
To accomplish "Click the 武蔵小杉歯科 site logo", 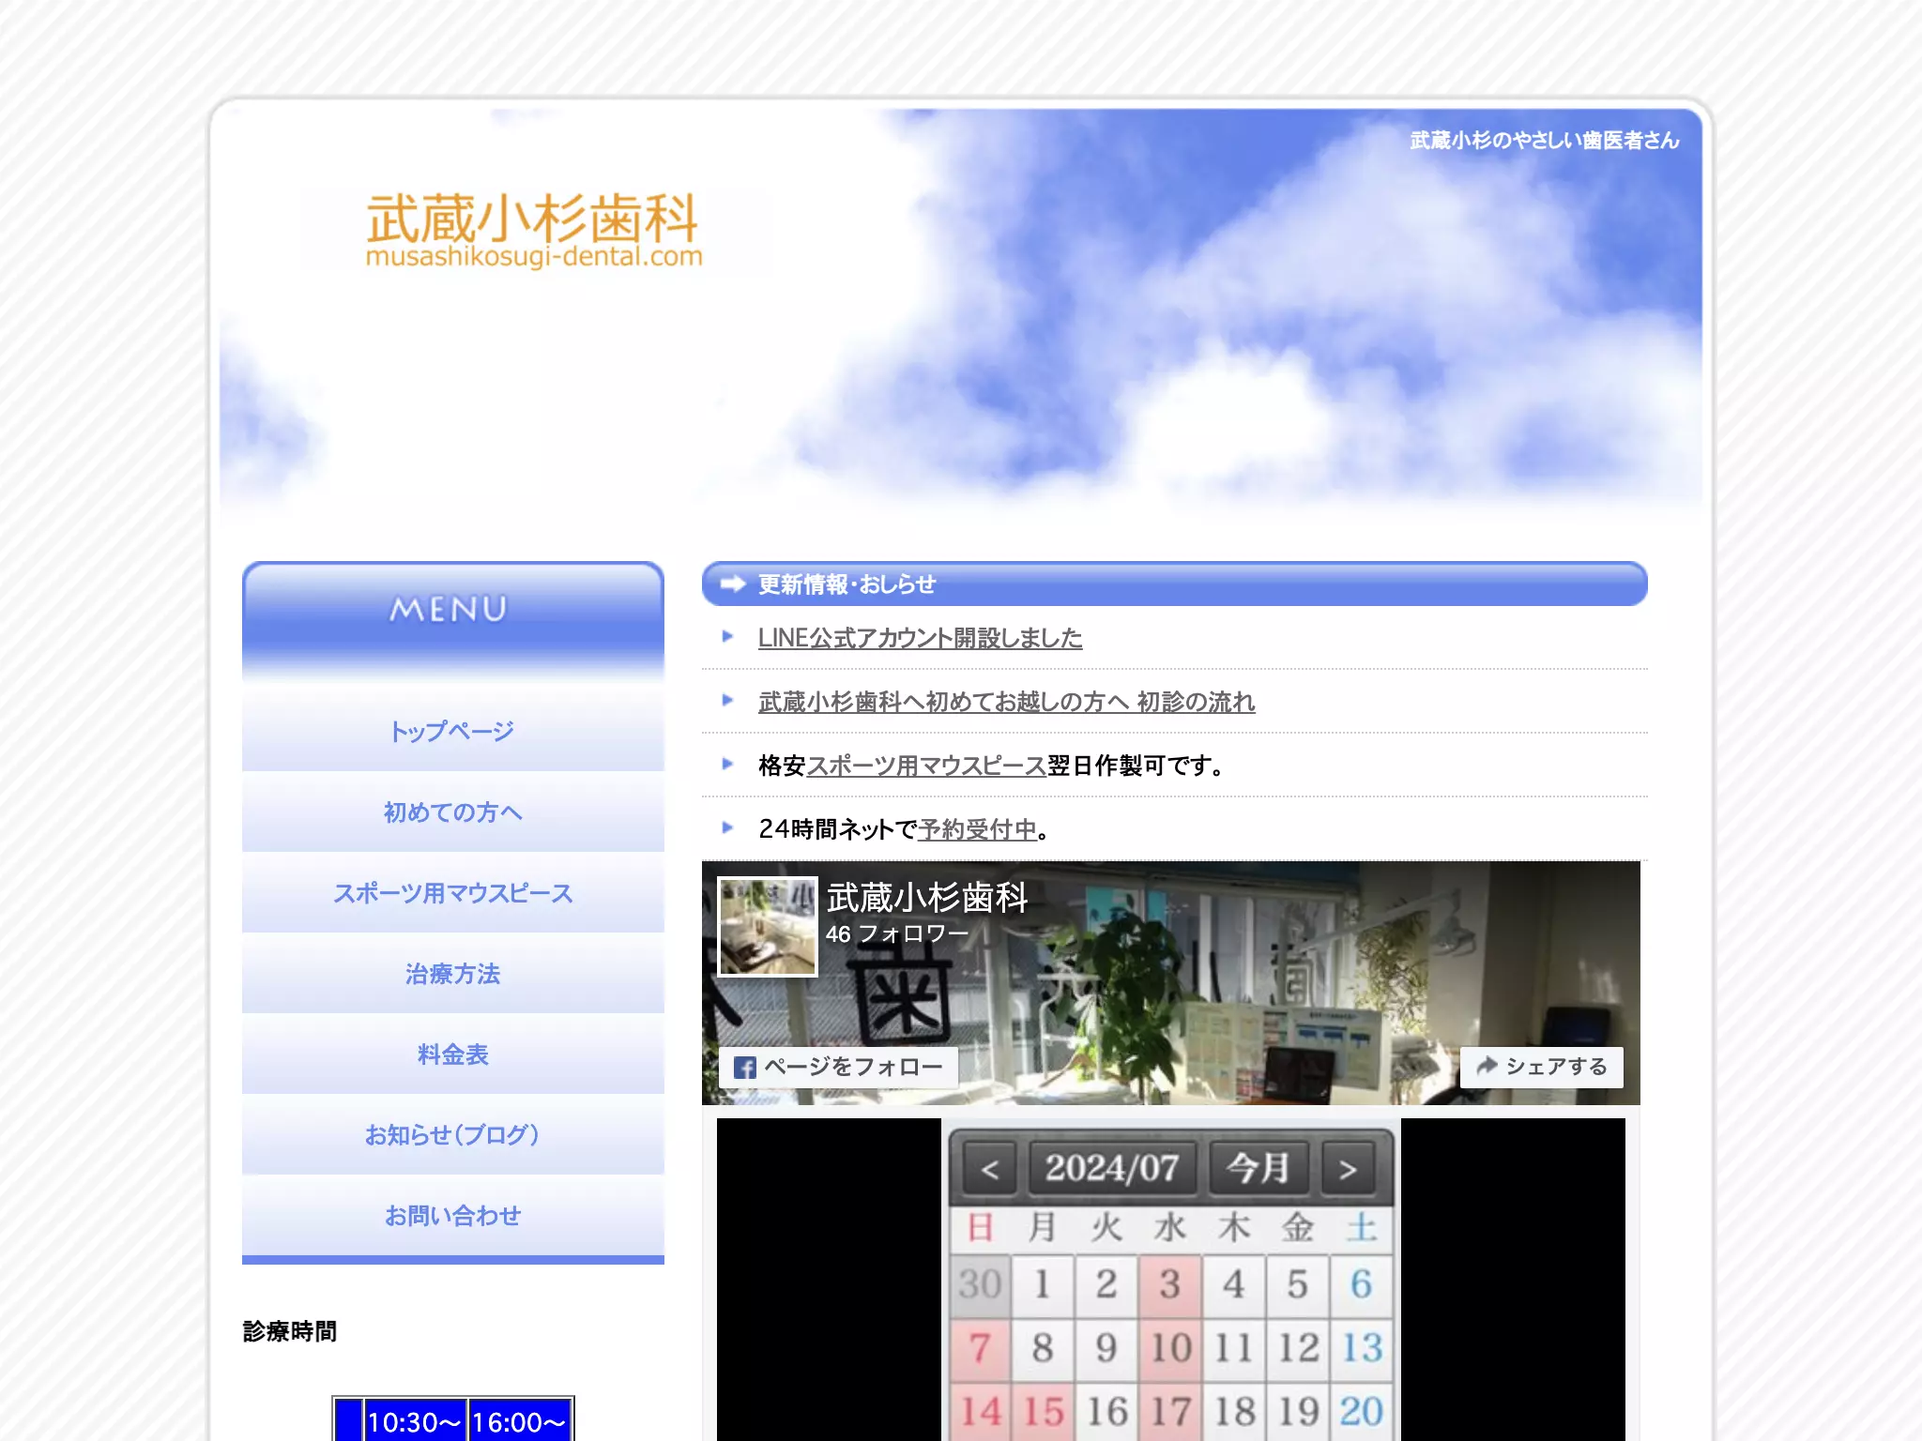I will coord(533,231).
